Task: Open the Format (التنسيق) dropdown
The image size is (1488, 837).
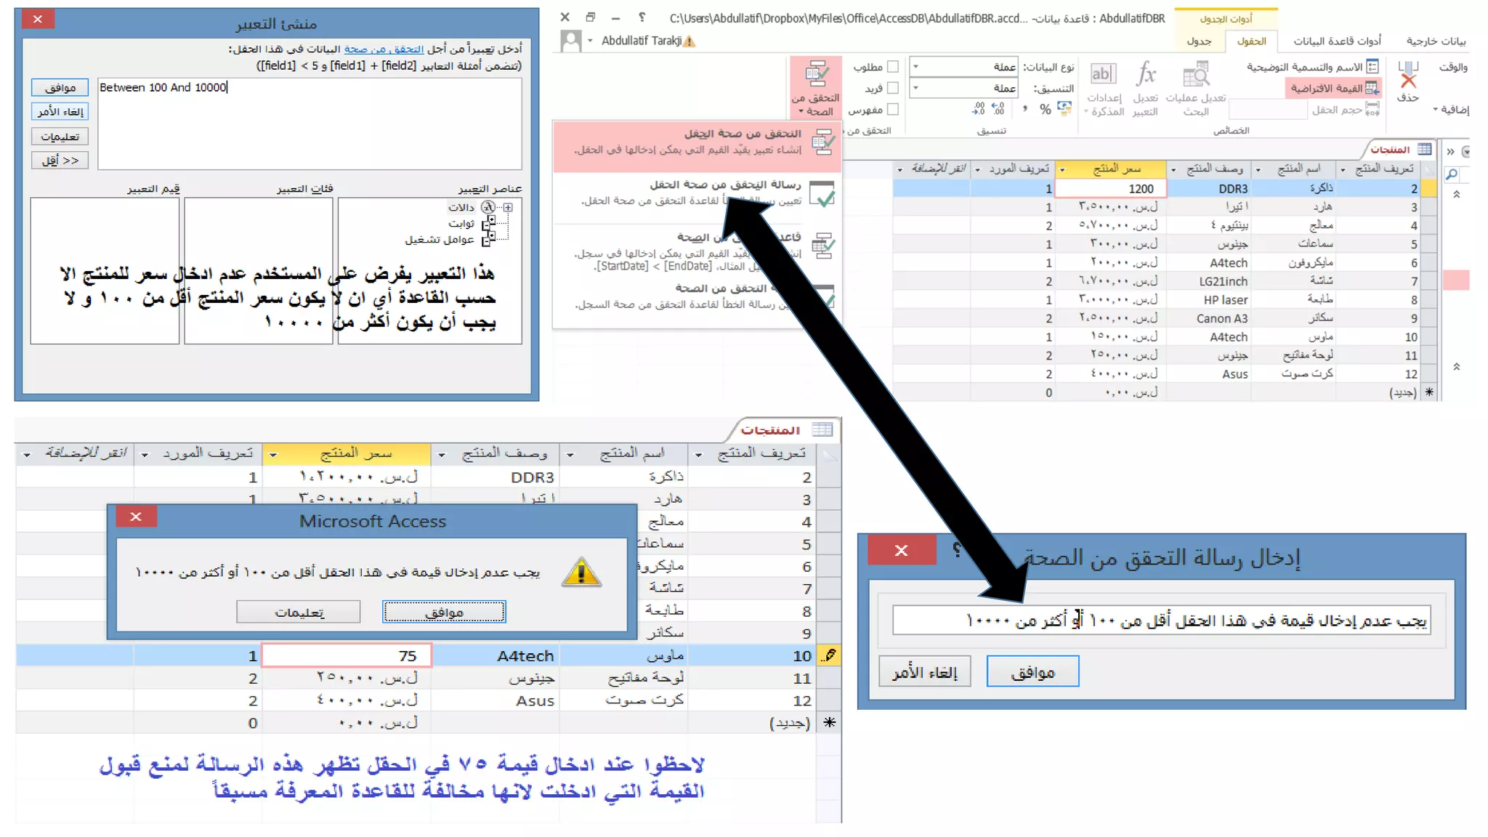Action: (915, 88)
